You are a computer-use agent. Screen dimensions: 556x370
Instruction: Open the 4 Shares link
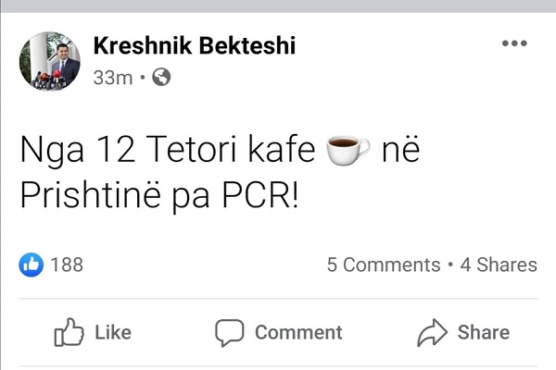[x=499, y=265]
